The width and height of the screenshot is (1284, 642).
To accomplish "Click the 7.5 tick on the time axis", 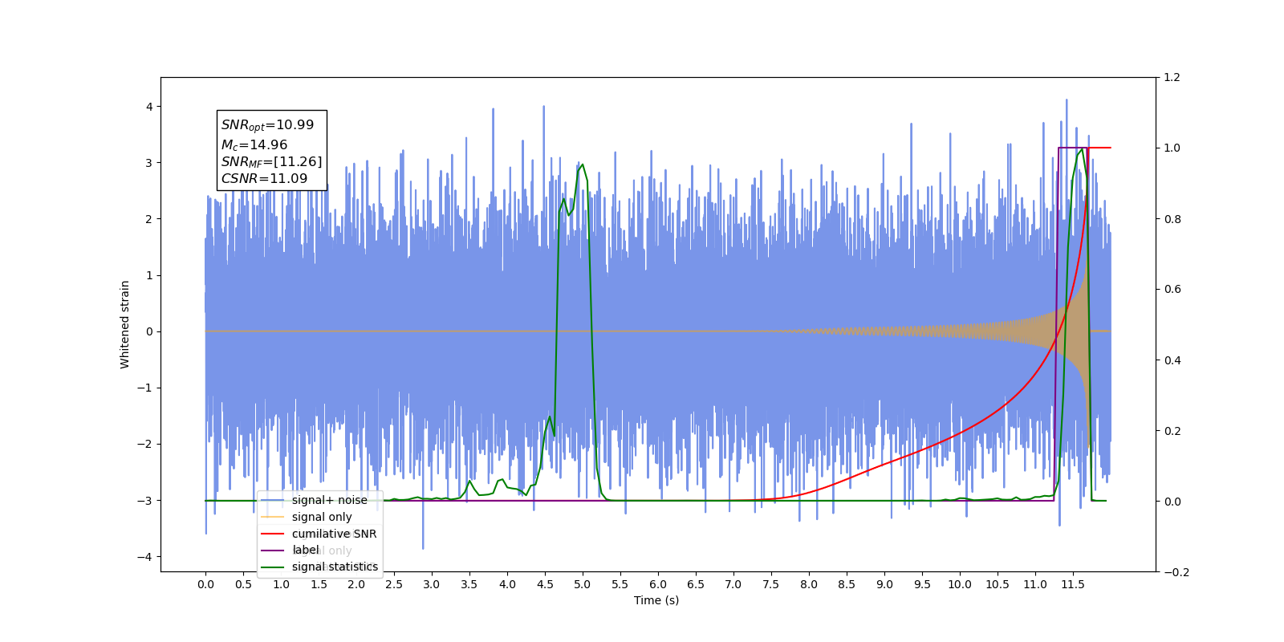I will pyautogui.click(x=771, y=584).
